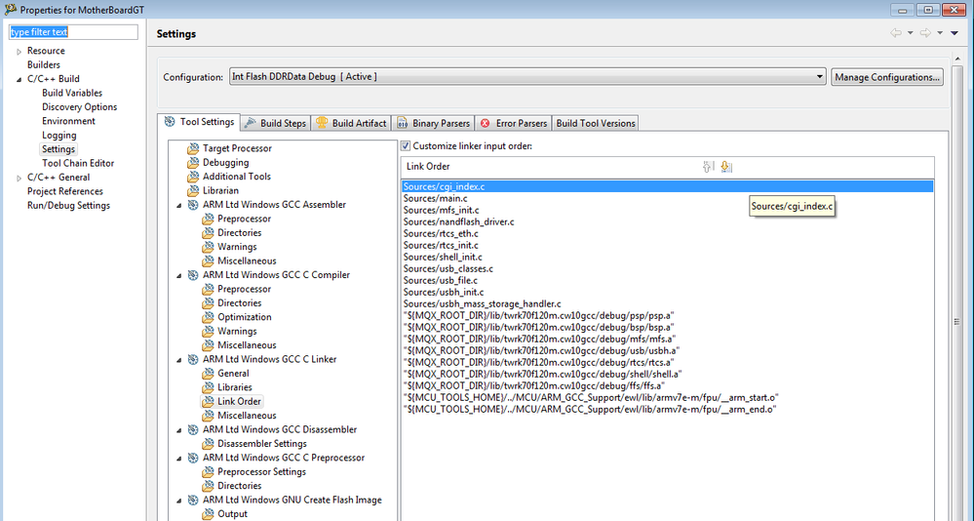Open the forward history dropdown arrow

point(940,33)
